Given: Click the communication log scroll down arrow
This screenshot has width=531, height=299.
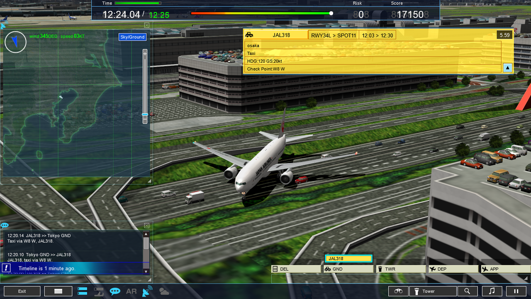Looking at the screenshot, I should pos(146,272).
